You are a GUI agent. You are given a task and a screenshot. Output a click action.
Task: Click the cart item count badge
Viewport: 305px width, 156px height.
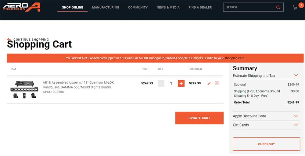coord(301,5)
